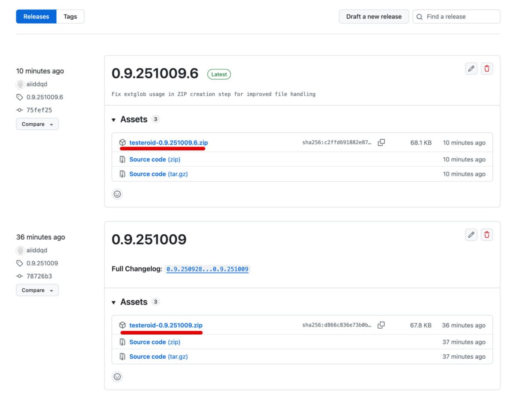Viewport: 516px width, 403px height.
Task: Click the Find a release search field
Action: 460,17
